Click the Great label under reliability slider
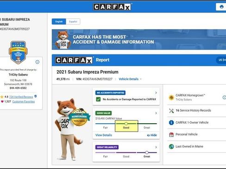Viewport: 226px width, 169px height. pyautogui.click(x=147, y=157)
